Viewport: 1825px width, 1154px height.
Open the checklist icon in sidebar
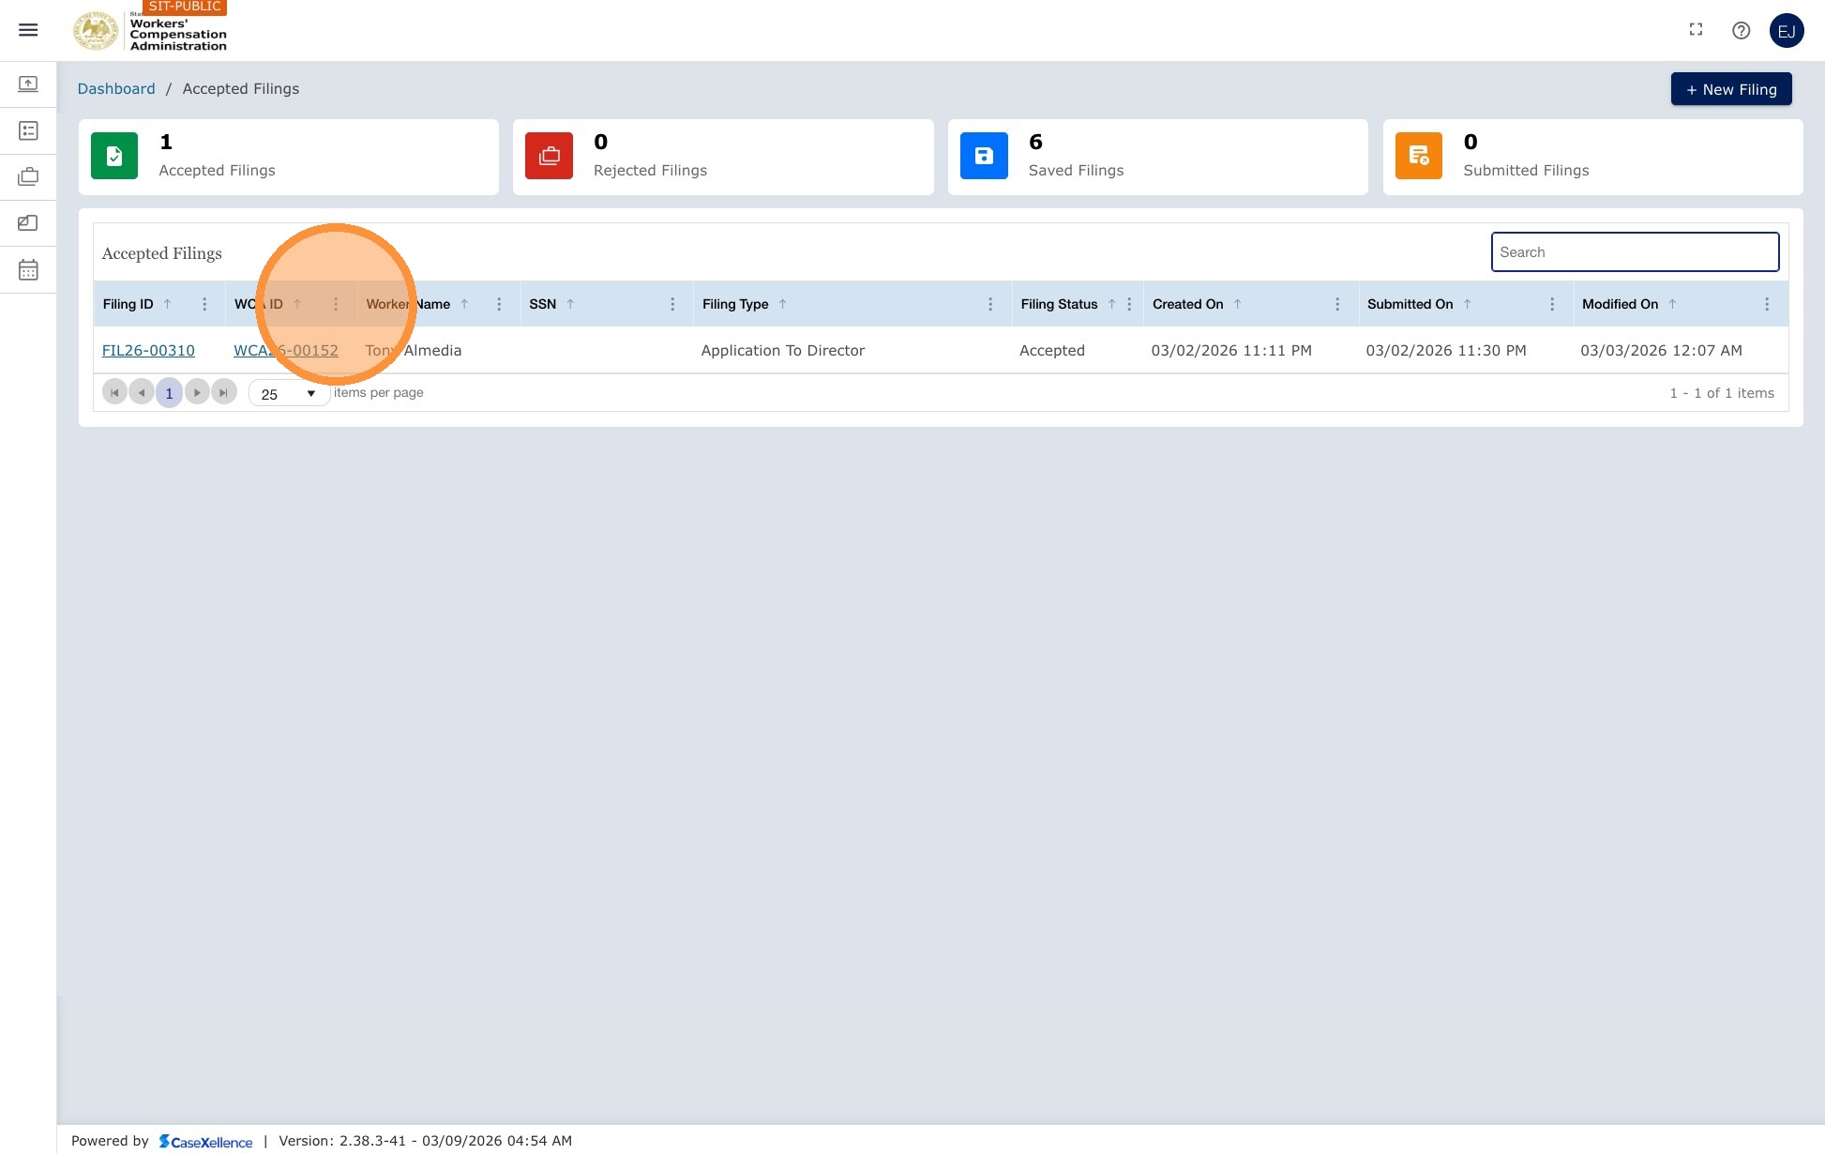click(28, 130)
